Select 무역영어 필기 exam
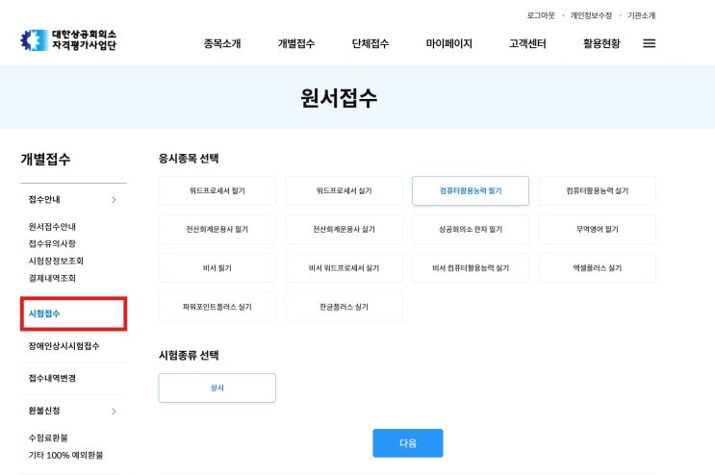The height and width of the screenshot is (475, 715). (x=598, y=229)
